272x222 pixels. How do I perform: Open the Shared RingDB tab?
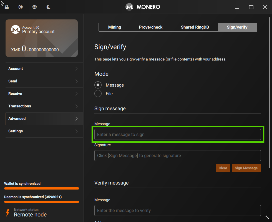(195, 27)
